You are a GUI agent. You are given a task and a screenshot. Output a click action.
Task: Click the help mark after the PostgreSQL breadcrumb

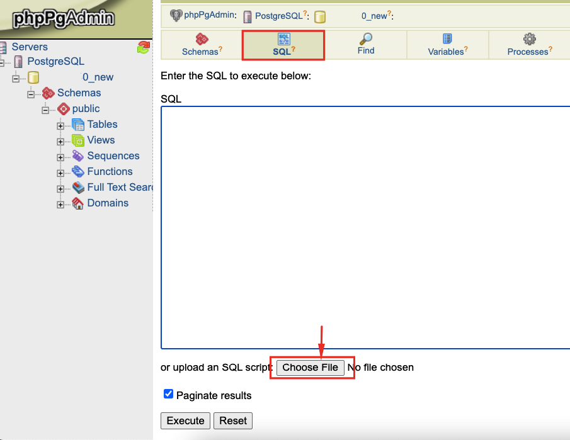pos(305,13)
